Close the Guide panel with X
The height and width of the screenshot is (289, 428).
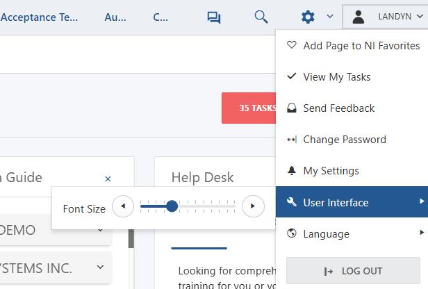pyautogui.click(x=108, y=179)
